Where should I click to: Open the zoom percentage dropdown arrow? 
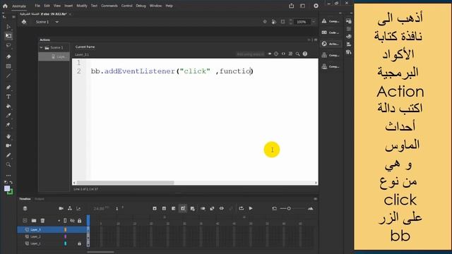pyautogui.click(x=314, y=22)
